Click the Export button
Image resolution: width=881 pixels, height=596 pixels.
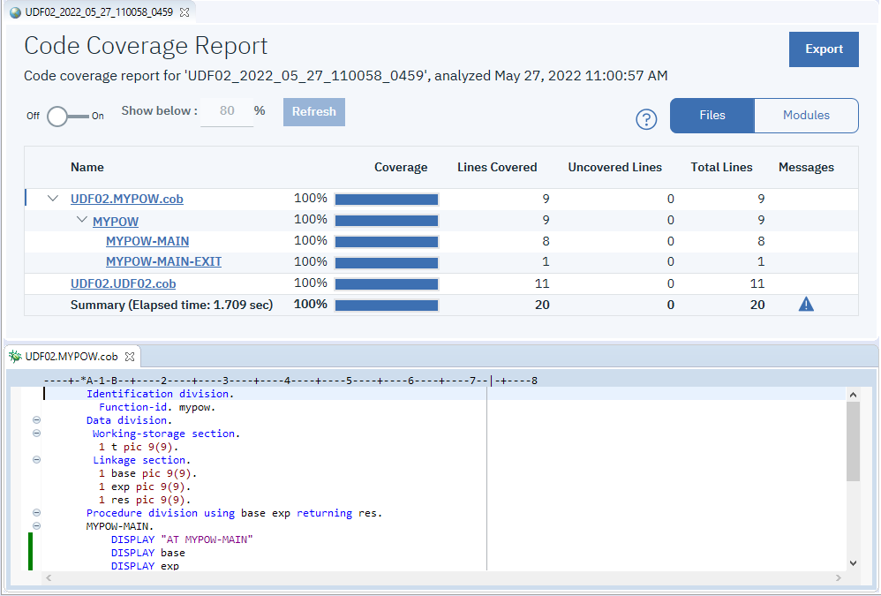[823, 49]
